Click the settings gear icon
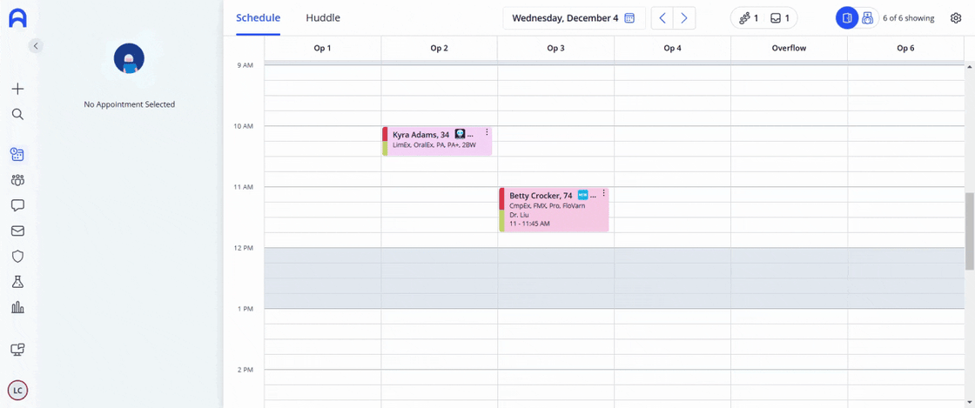The image size is (975, 408). (956, 18)
